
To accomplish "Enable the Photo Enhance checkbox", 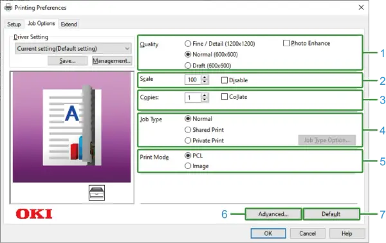I will [x=286, y=43].
